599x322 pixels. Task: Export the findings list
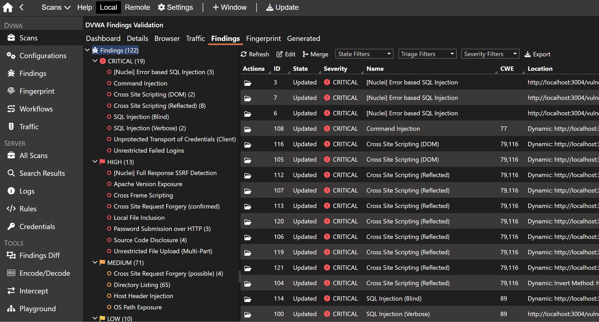point(538,54)
